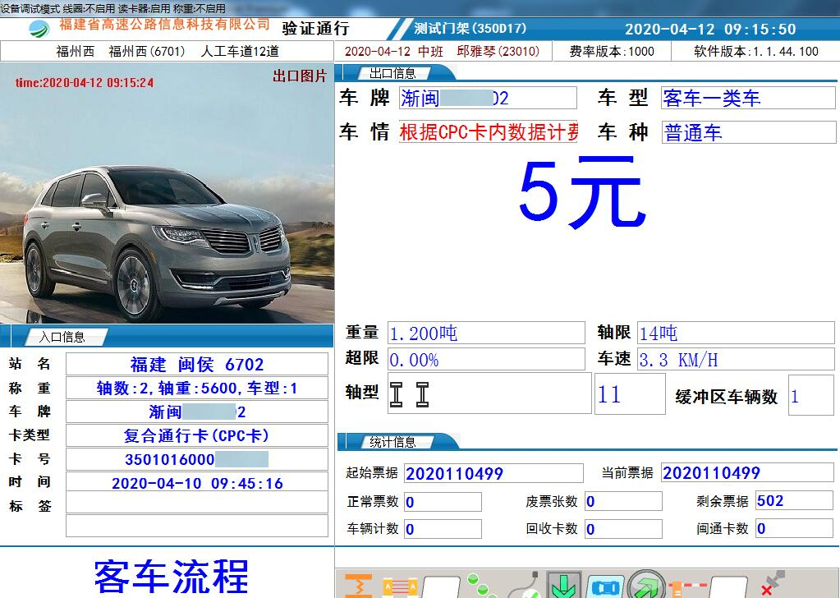Click the blue car icon
The height and width of the screenshot is (598, 840).
click(604, 586)
